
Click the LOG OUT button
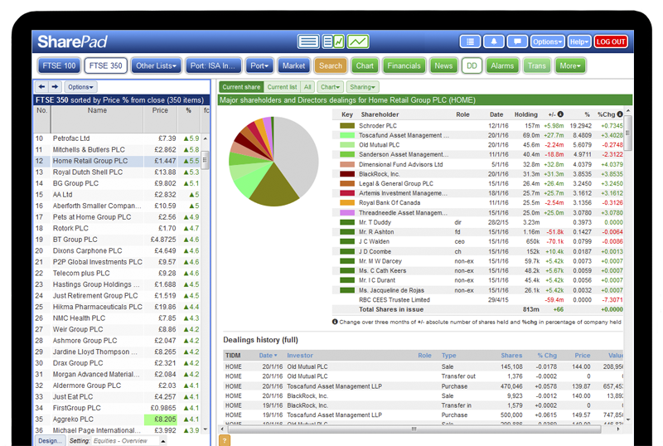[611, 41]
